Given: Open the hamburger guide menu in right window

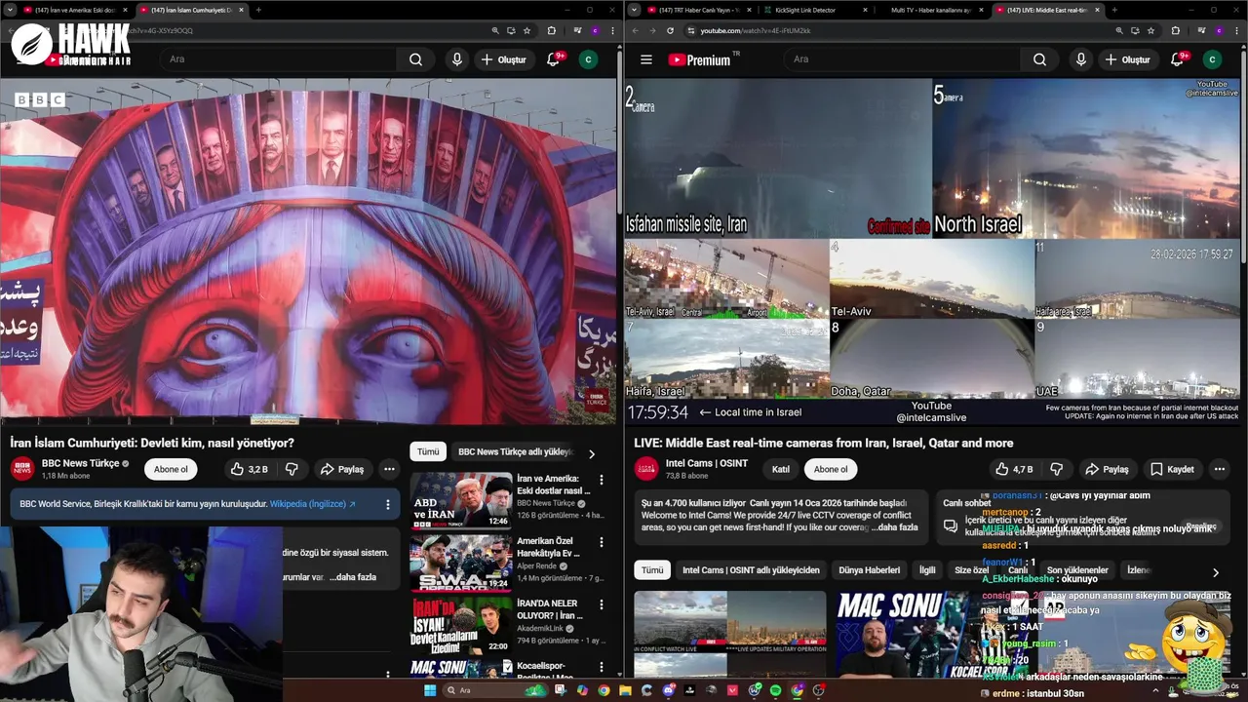Looking at the screenshot, I should [x=645, y=59].
